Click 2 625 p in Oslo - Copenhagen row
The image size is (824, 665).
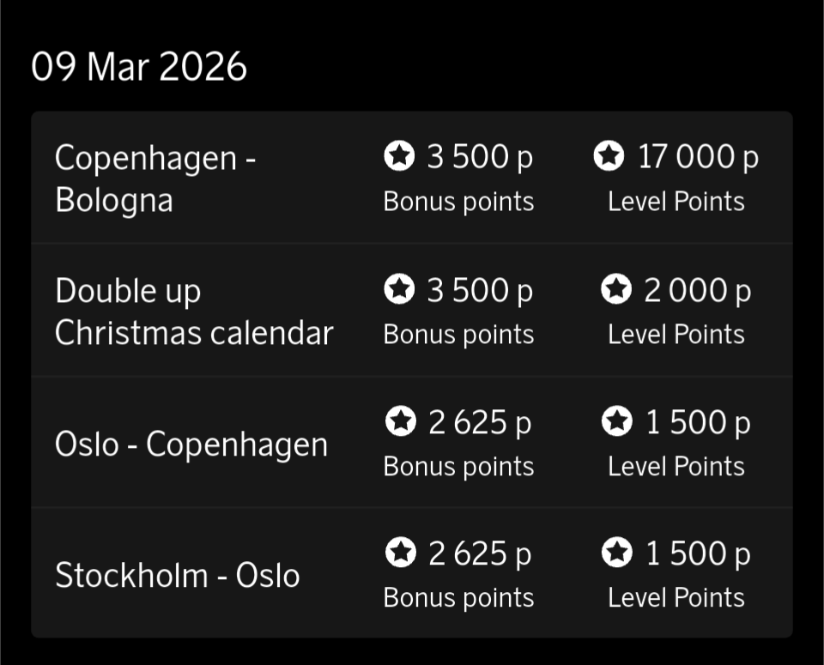click(480, 422)
